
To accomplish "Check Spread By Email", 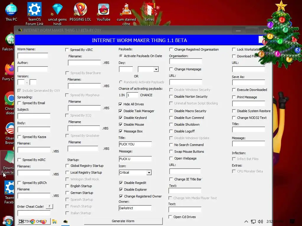I will coord(19,103).
